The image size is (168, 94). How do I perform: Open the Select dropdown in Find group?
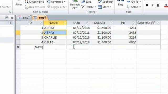[x=134, y=7]
